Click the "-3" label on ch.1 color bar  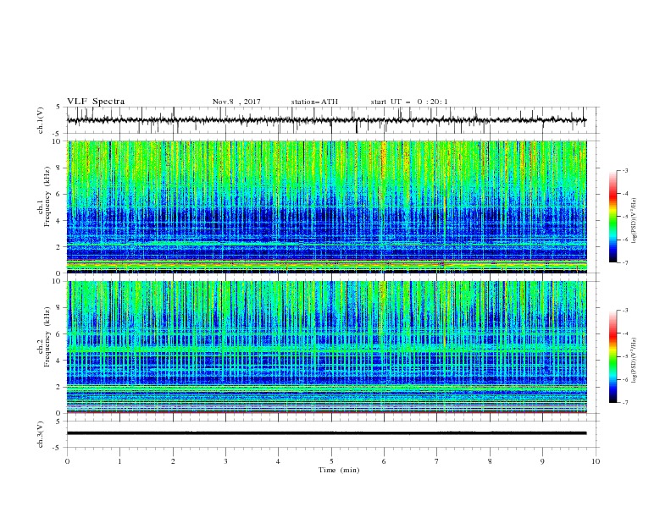pos(625,170)
